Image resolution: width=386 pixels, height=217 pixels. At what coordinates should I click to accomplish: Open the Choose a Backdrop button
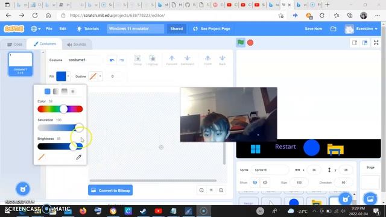(370, 199)
